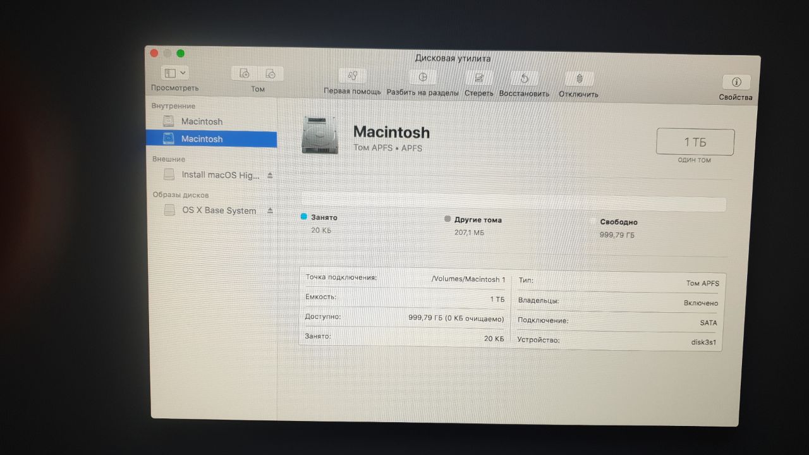Click the Дисковая утилита window title

point(453,58)
